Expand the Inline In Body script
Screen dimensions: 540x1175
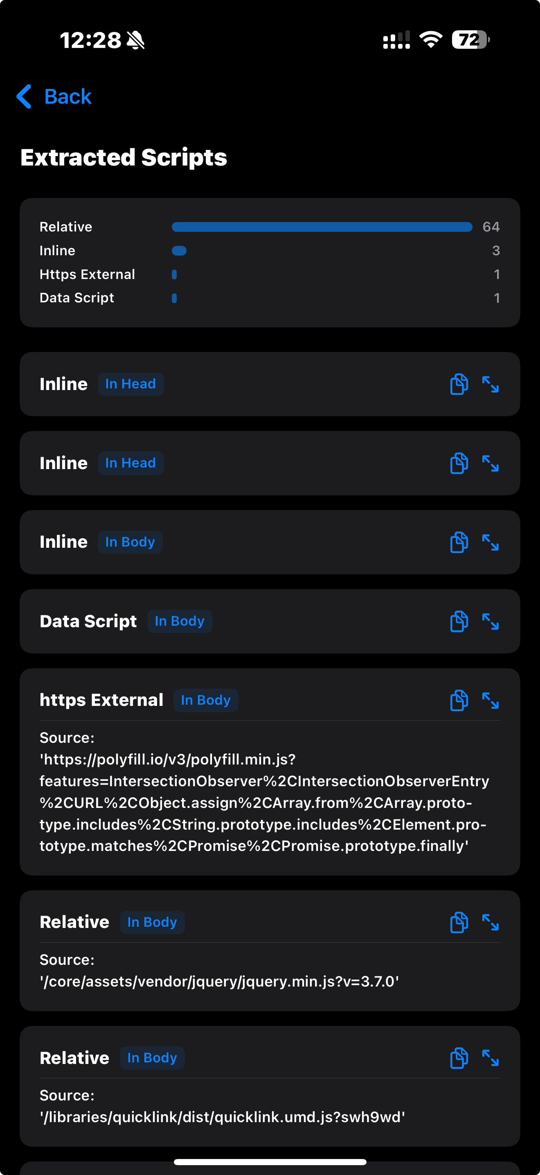pos(491,542)
